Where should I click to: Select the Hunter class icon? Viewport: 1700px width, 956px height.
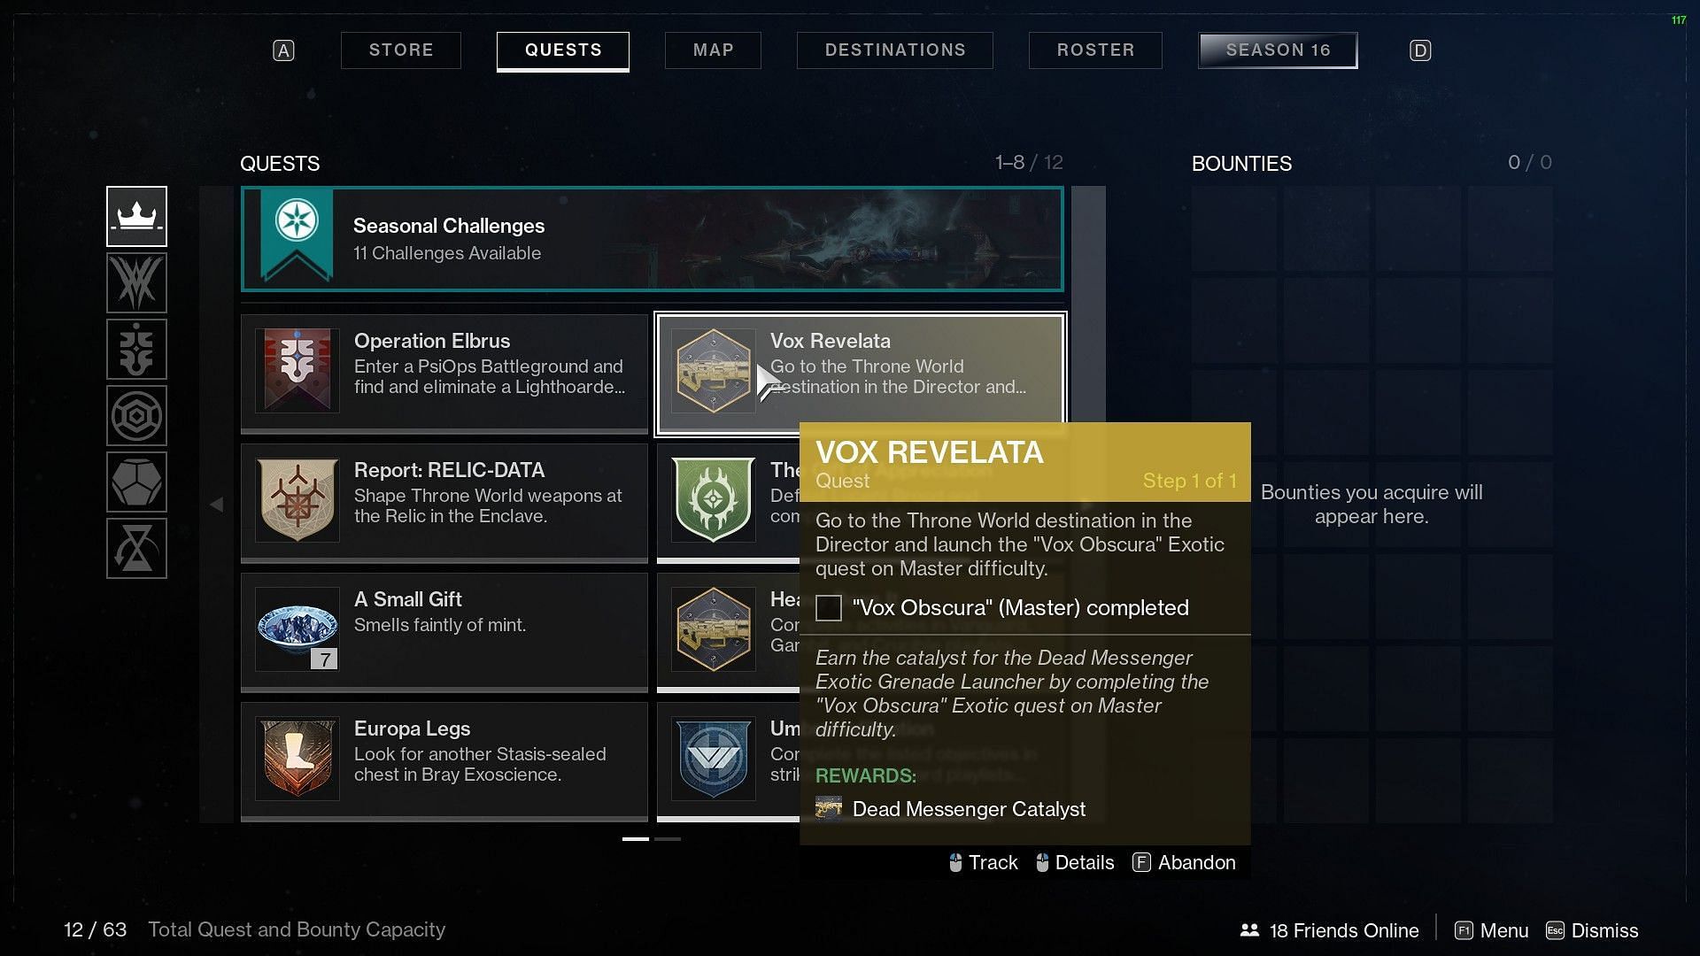click(135, 282)
